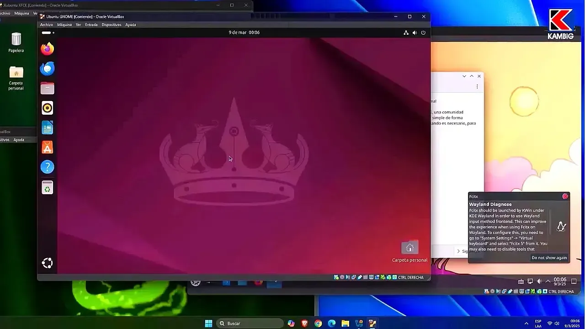585x329 pixels.
Task: Open the Files app from the dock
Action: pos(48,88)
